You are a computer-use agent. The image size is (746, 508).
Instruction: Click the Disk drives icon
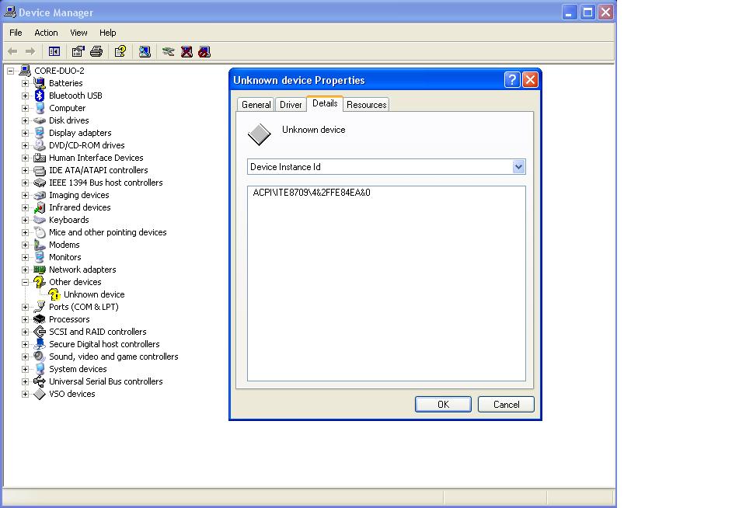pyautogui.click(x=40, y=120)
